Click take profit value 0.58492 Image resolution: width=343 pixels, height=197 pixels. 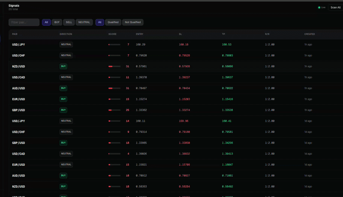pos(228,187)
